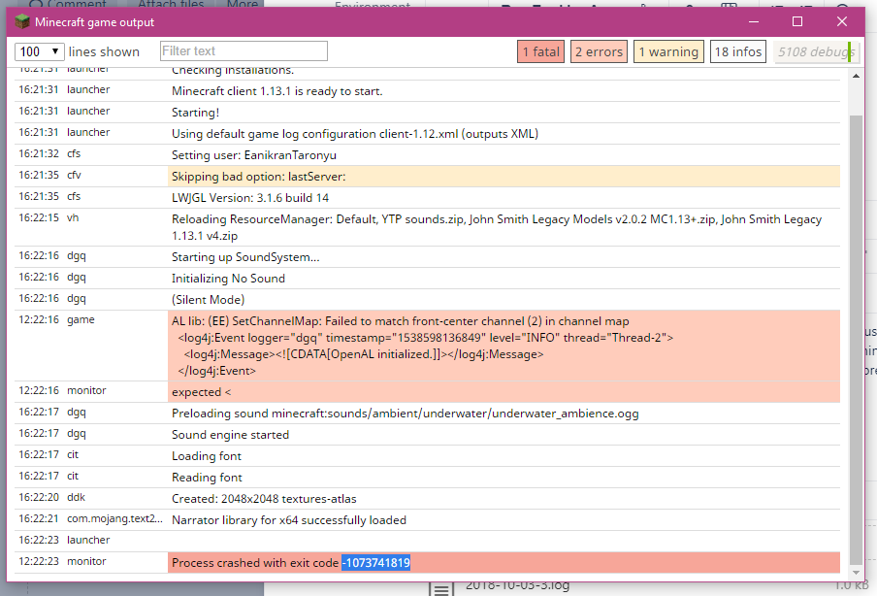
Task: Toggle the 1 fatal filter
Action: (540, 52)
